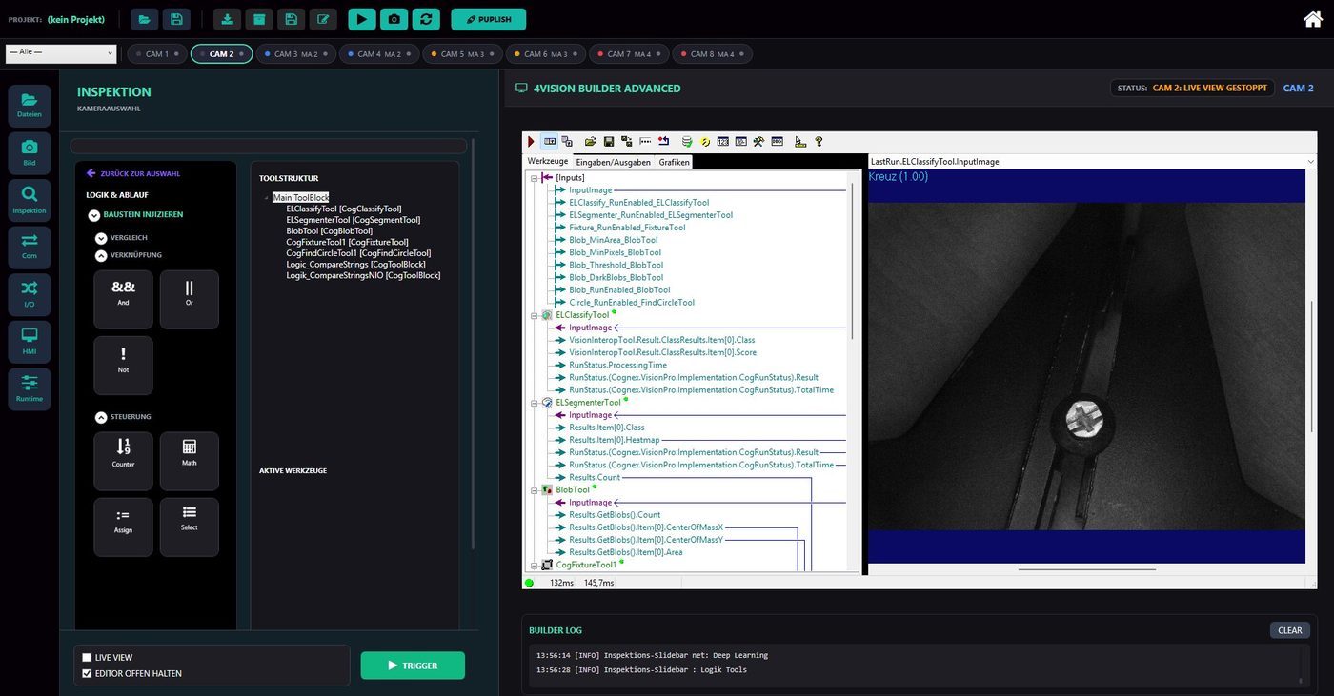Click the refresh arrows icon
Image resolution: width=1334 pixels, height=696 pixels.
tap(427, 19)
